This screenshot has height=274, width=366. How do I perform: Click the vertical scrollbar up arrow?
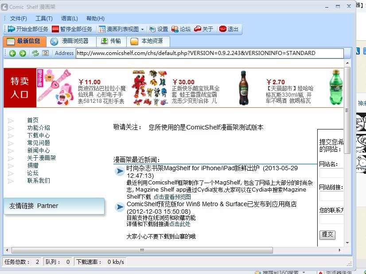pyautogui.click(x=347, y=63)
